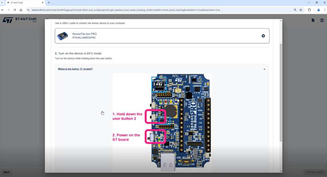Open the "Where is the button 2 located?" link
Viewport: 327px width, 177px height.
(75, 69)
